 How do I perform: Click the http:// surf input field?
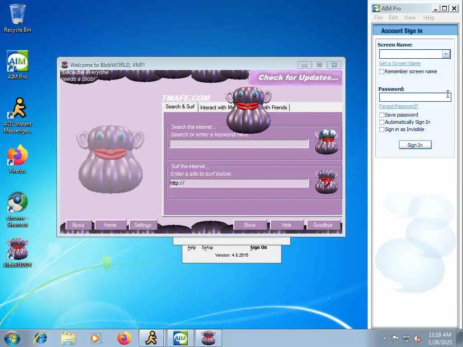click(x=239, y=183)
